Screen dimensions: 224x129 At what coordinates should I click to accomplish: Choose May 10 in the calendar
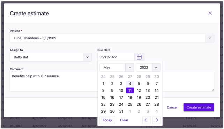[121, 90]
